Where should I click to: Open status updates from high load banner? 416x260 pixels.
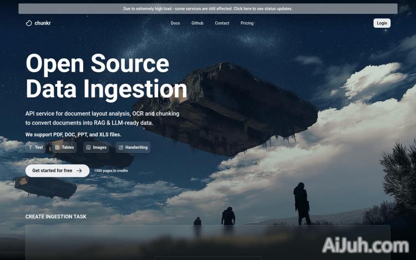click(207, 9)
